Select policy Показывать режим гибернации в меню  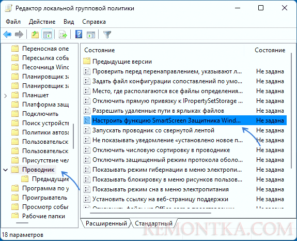click(167, 170)
